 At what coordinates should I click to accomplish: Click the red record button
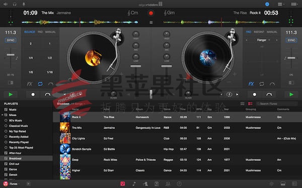(x=151, y=13)
